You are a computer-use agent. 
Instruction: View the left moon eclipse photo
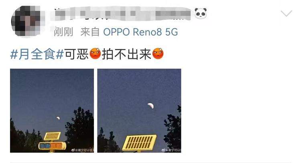tap(52, 110)
